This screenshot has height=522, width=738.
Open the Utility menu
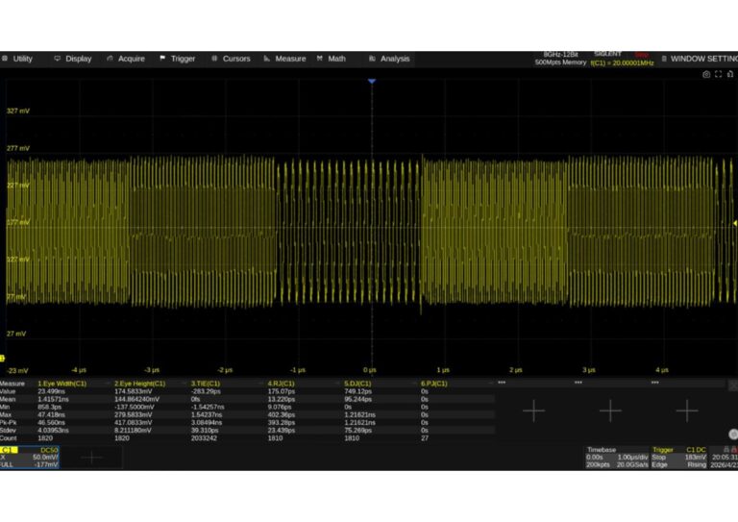17,59
